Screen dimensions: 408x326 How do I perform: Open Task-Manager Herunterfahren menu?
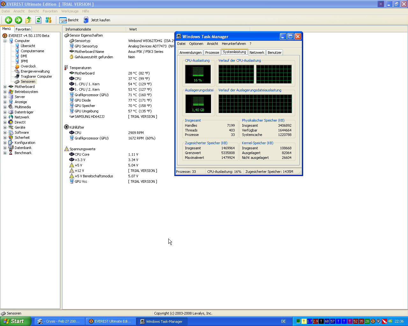click(x=234, y=44)
